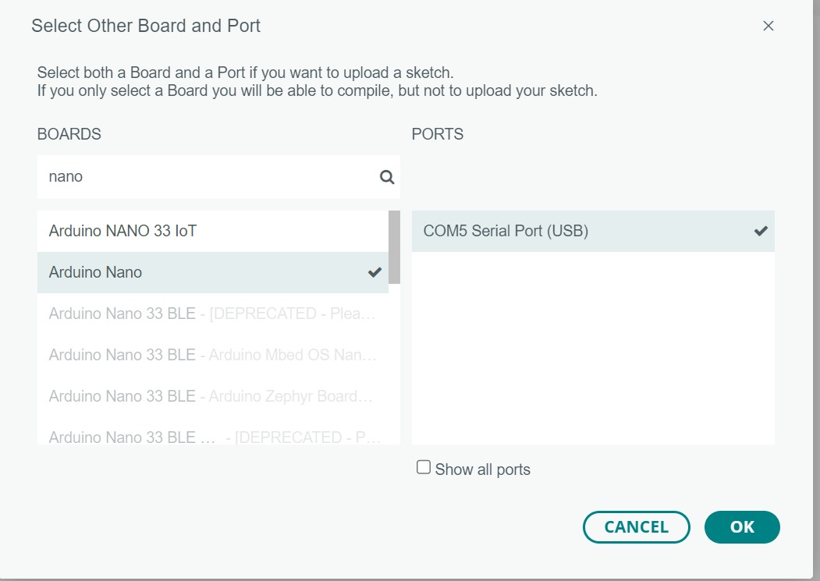The image size is (820, 581).
Task: Click the boards scrollbar track below the thumb
Action: click(x=395, y=367)
